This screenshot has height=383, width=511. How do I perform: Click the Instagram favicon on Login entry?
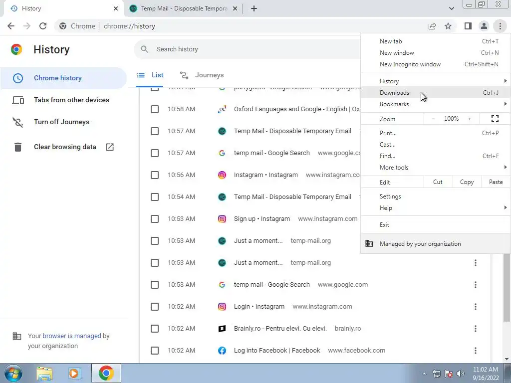[222, 307]
